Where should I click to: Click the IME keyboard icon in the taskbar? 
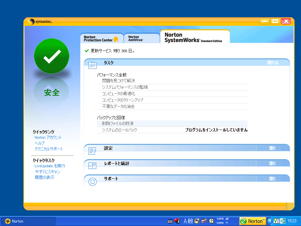[x=170, y=221]
